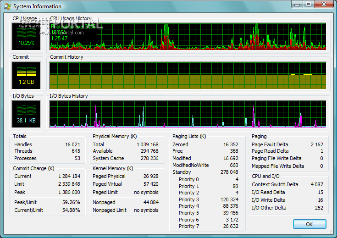Click the CPU Usage gauge showing 10.29%

click(26, 37)
